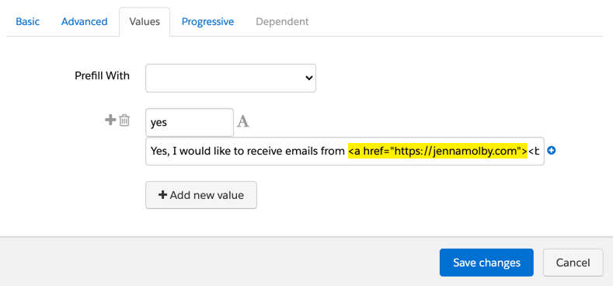613x286 pixels.
Task: Click the blue plus circle icon
Action: tap(551, 151)
